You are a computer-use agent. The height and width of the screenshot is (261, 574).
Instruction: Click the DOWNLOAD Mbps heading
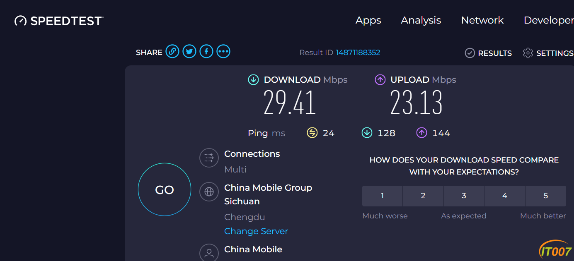[x=305, y=80]
